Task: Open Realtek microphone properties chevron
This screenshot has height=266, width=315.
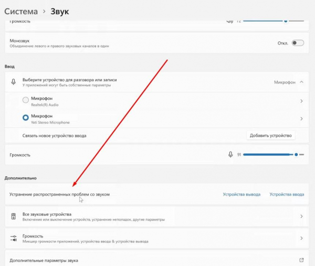Action: (x=301, y=101)
